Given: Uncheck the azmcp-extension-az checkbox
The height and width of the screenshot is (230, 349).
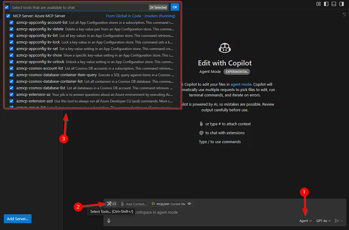Looking at the screenshot, I should pyautogui.click(x=11, y=94).
